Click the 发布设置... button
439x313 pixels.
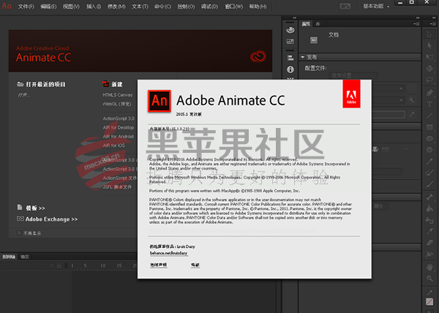point(353,75)
